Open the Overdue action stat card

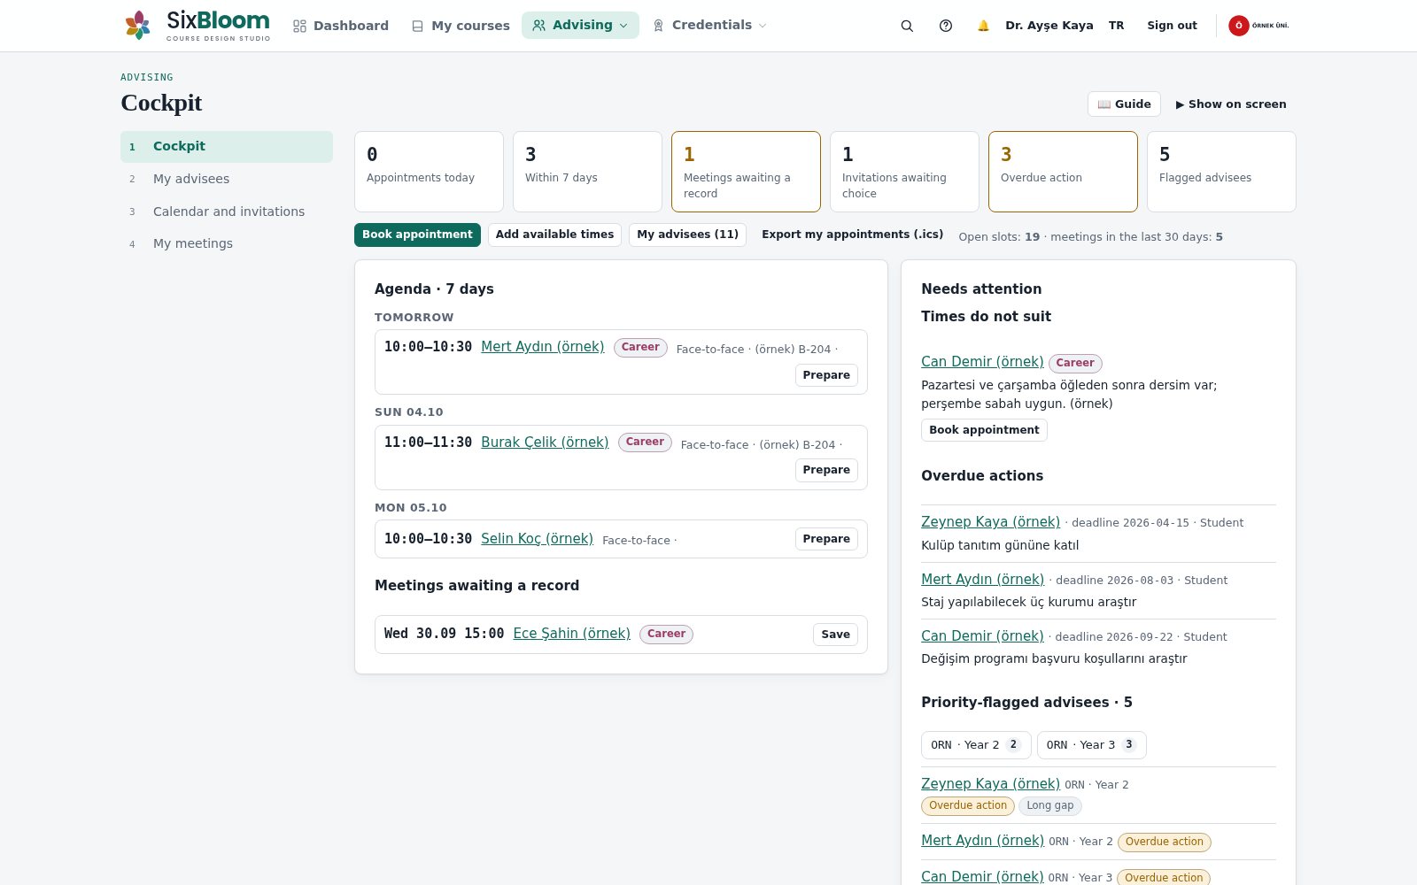point(1063,172)
